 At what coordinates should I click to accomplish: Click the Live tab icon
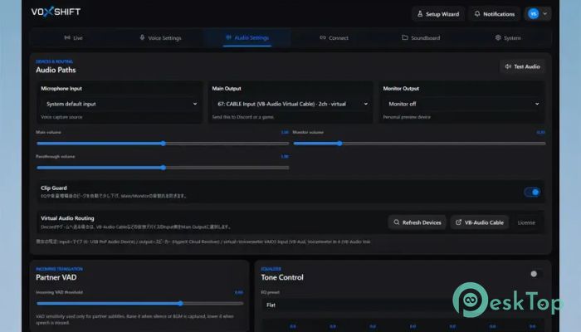67,37
